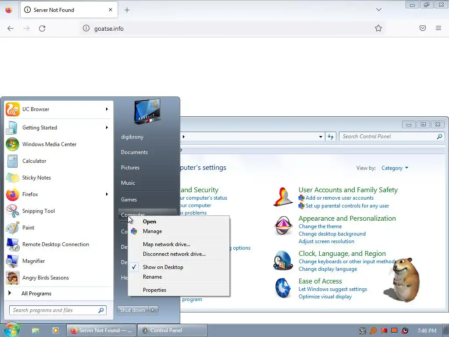Click Adjust screen resolution link
The height and width of the screenshot is (337, 449).
(326, 241)
